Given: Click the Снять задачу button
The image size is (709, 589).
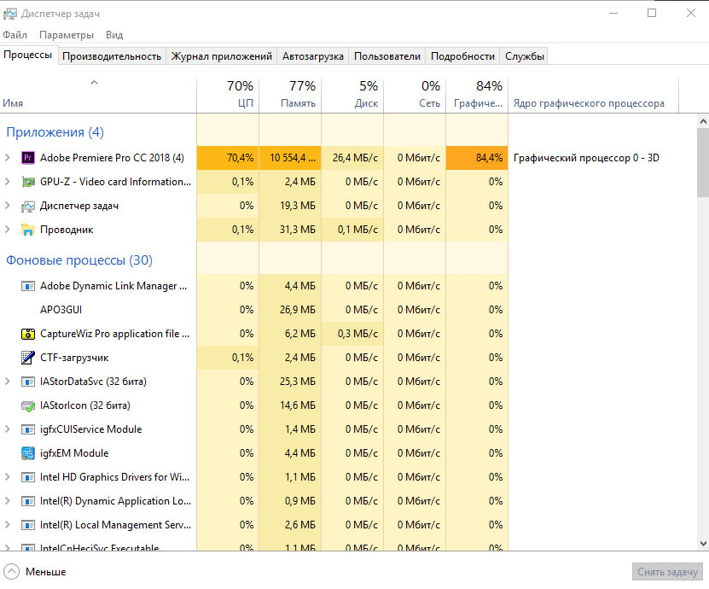Looking at the screenshot, I should [667, 572].
